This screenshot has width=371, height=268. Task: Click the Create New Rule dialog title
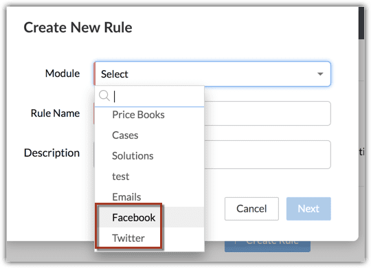[78, 27]
